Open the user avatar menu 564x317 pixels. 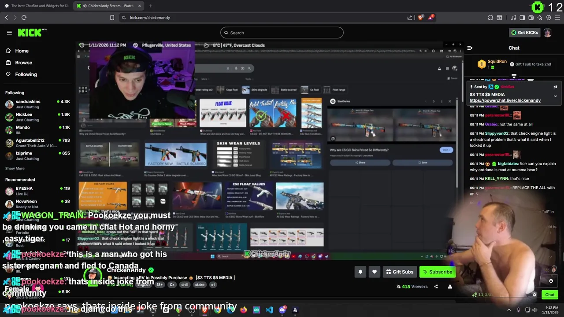[547, 33]
